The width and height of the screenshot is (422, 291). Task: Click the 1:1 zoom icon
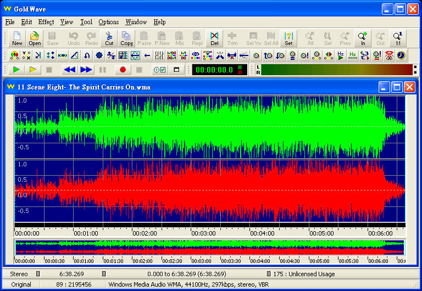click(x=397, y=38)
